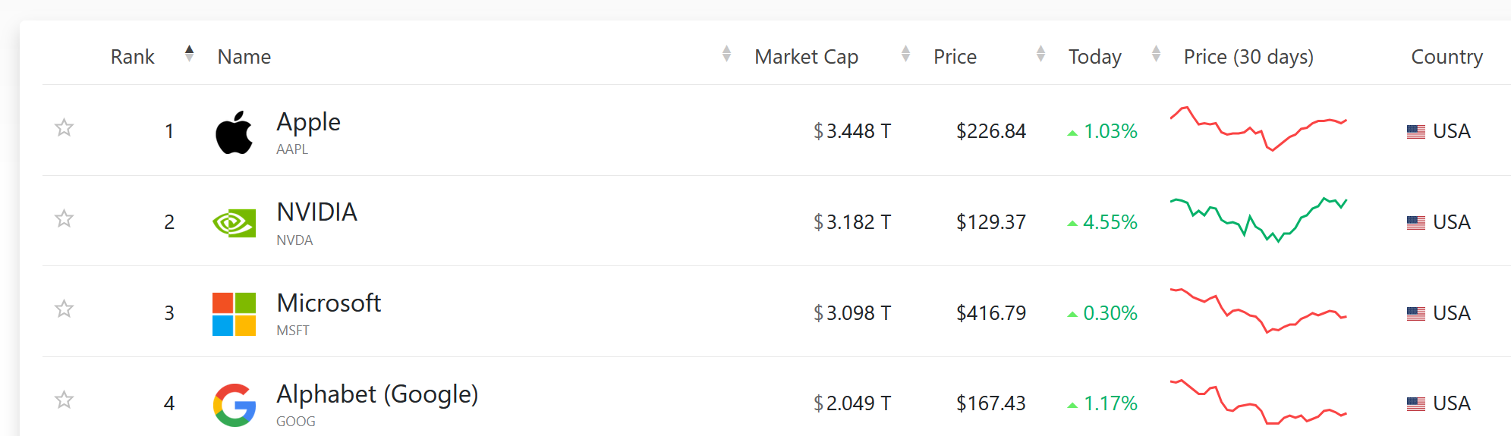Click the Apple logo icon

click(x=234, y=132)
